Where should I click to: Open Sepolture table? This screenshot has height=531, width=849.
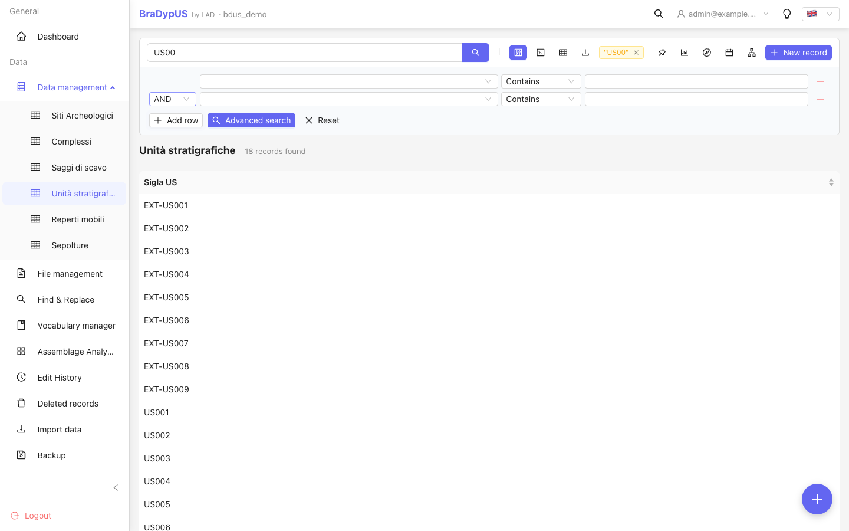coord(65,245)
